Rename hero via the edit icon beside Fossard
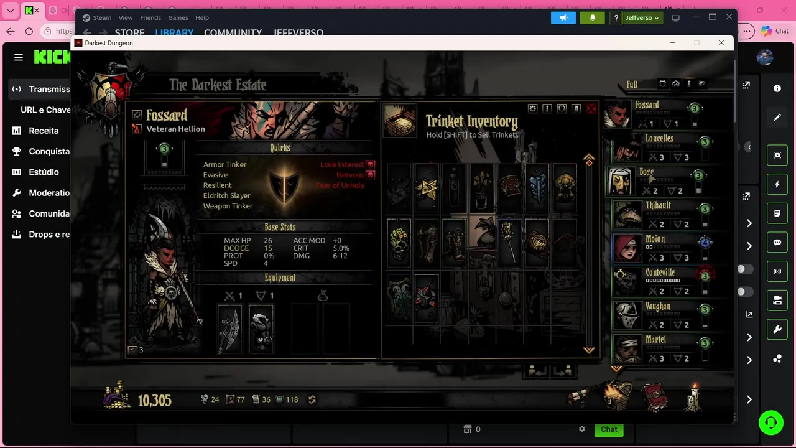The image size is (796, 448). (137, 115)
